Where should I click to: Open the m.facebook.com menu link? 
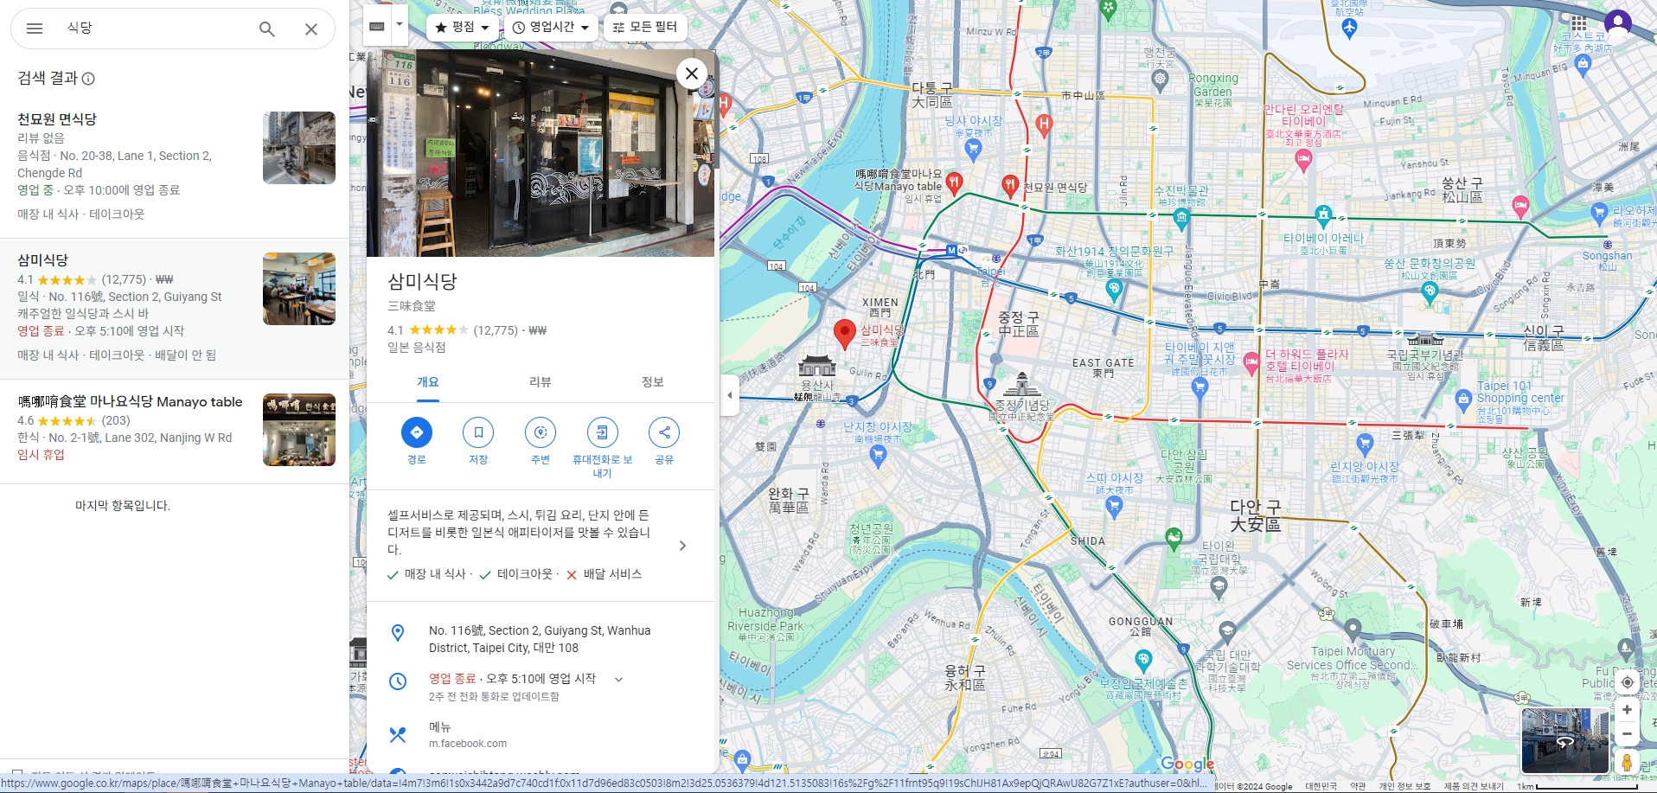click(468, 744)
